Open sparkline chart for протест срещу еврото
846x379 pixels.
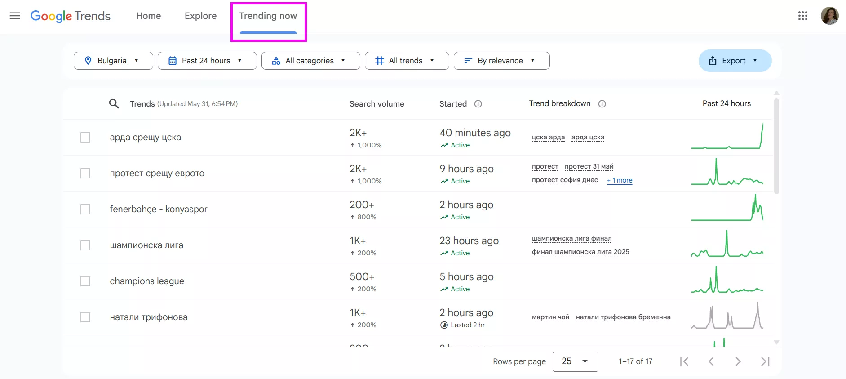coord(727,172)
